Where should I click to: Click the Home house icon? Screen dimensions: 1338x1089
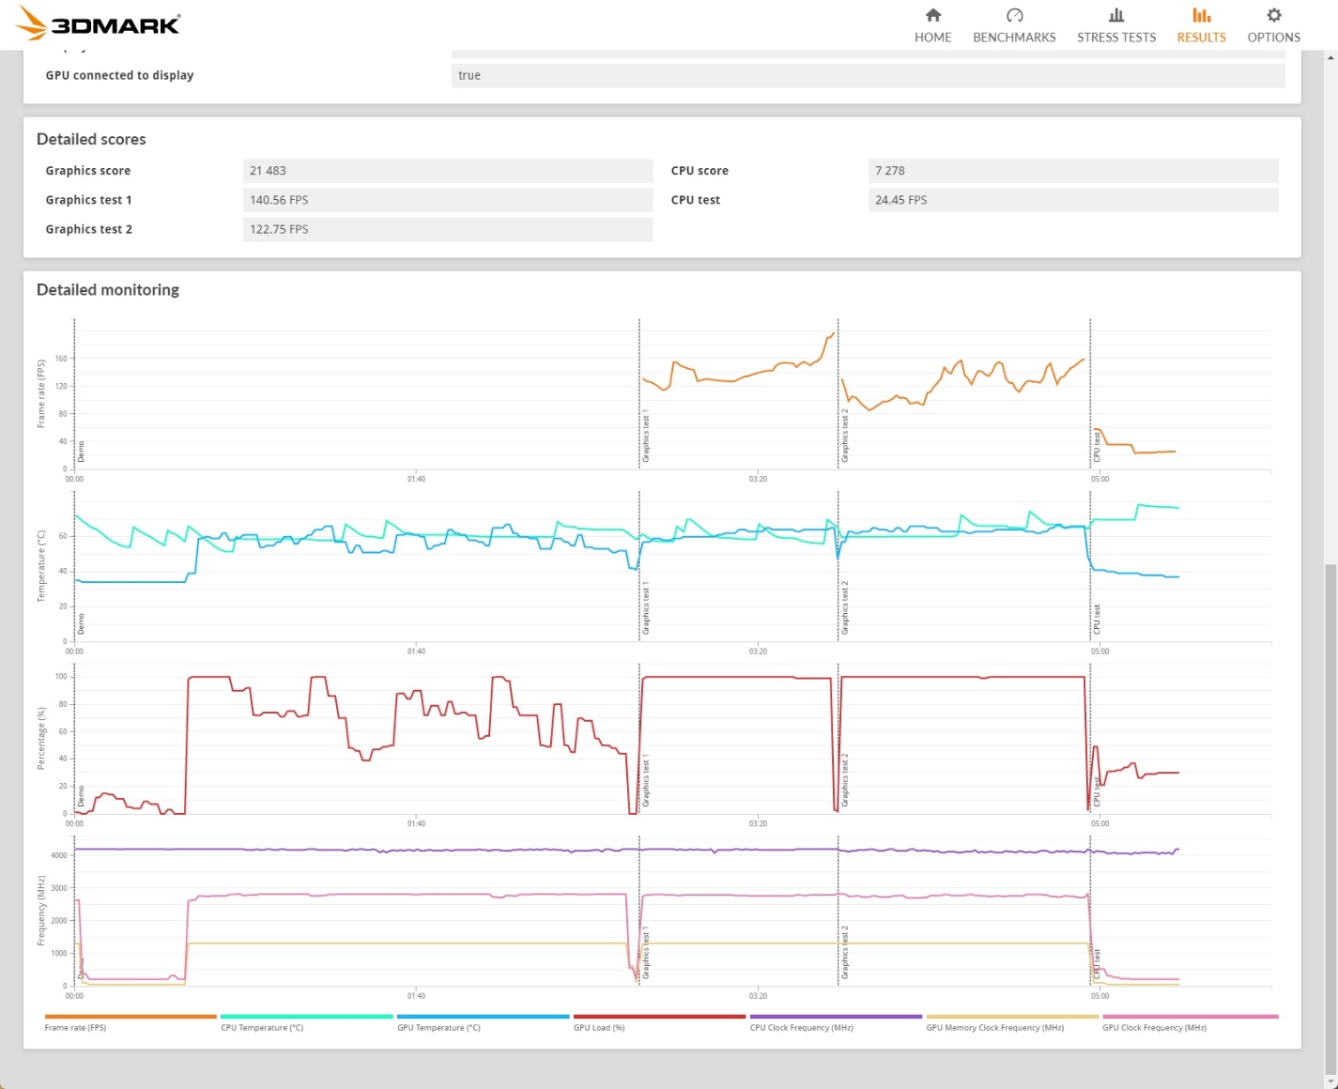[932, 15]
